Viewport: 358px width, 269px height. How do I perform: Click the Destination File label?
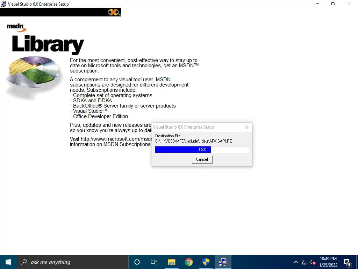[168, 136]
